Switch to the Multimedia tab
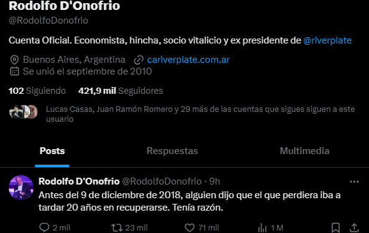369x233 pixels. 304,151
